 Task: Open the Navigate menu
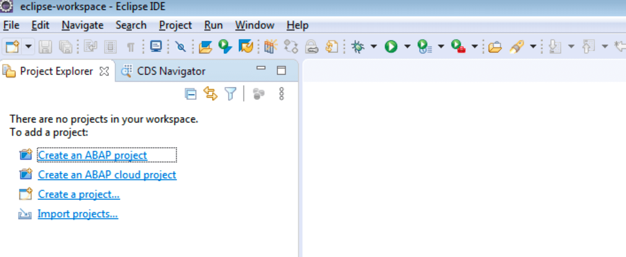[83, 25]
